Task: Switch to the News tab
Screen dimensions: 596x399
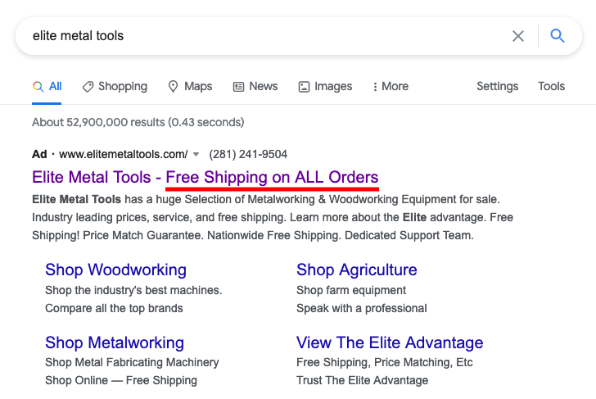Action: [255, 87]
